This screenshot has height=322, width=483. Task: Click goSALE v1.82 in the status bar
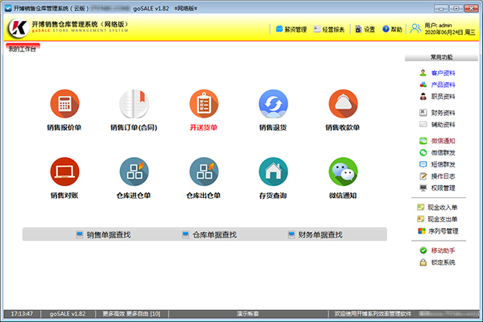pyautogui.click(x=68, y=314)
